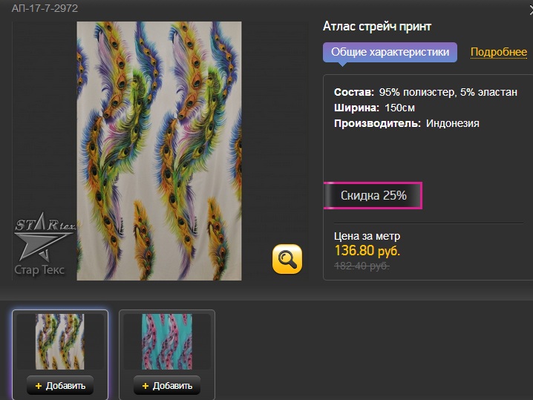The image size is (533, 400).
Task: Click the 136.80 руб. price
Action: (367, 251)
